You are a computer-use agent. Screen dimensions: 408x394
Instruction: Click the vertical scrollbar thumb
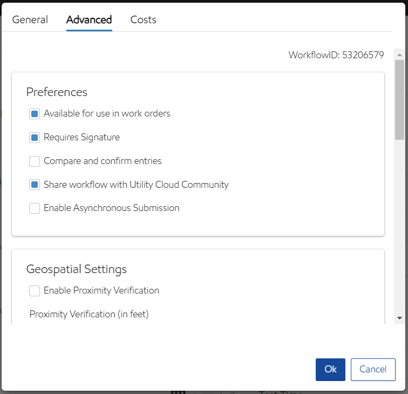(x=399, y=100)
